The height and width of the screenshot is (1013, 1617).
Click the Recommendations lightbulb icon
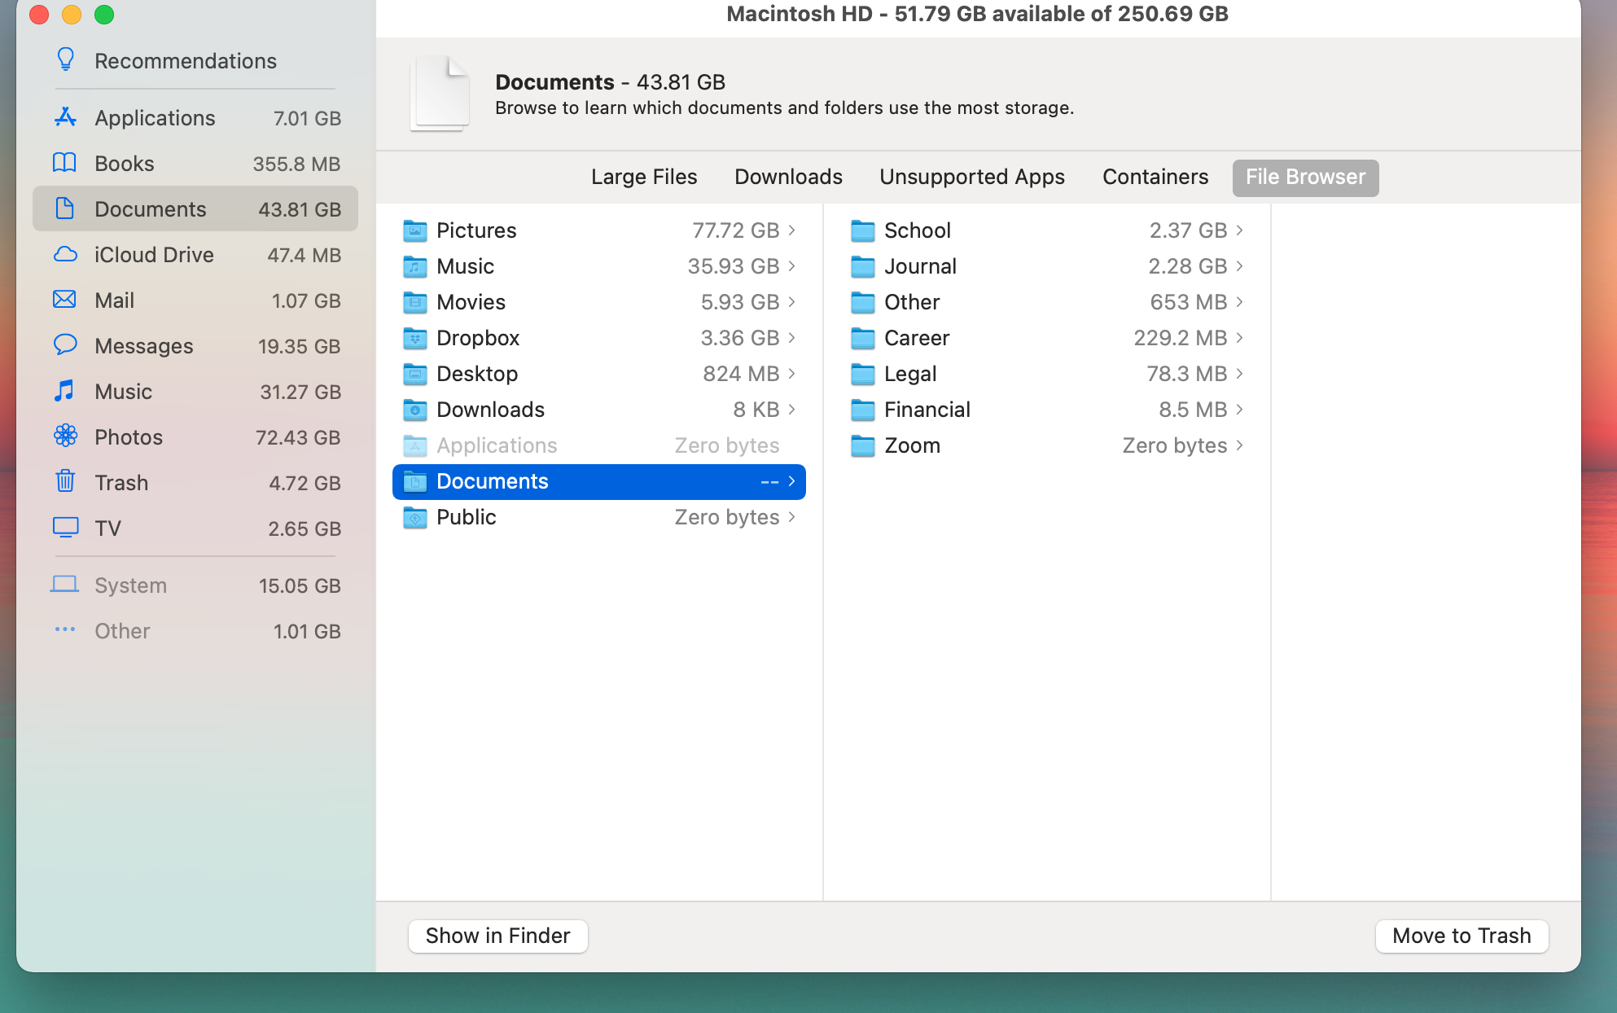pyautogui.click(x=65, y=60)
